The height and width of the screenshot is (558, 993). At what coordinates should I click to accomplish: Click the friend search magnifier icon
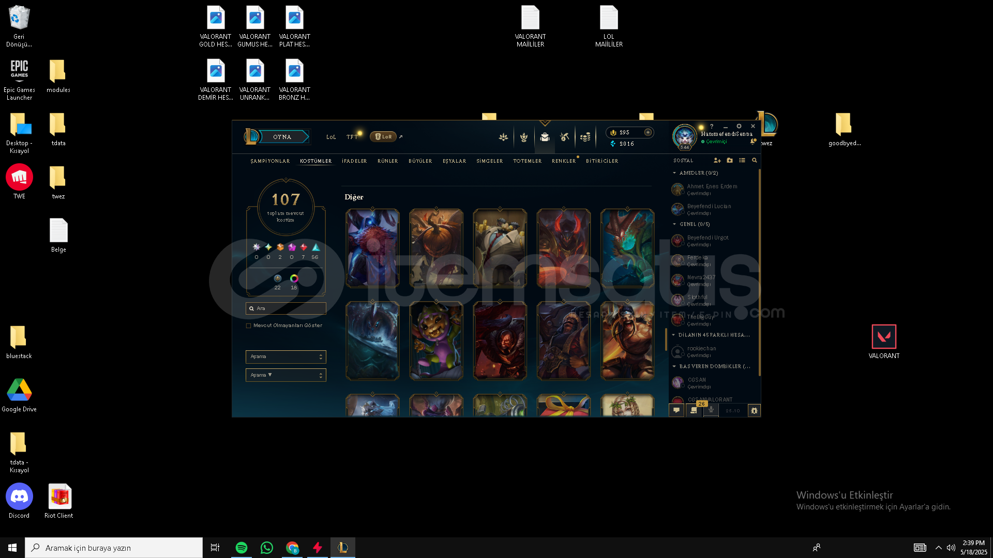(x=754, y=161)
